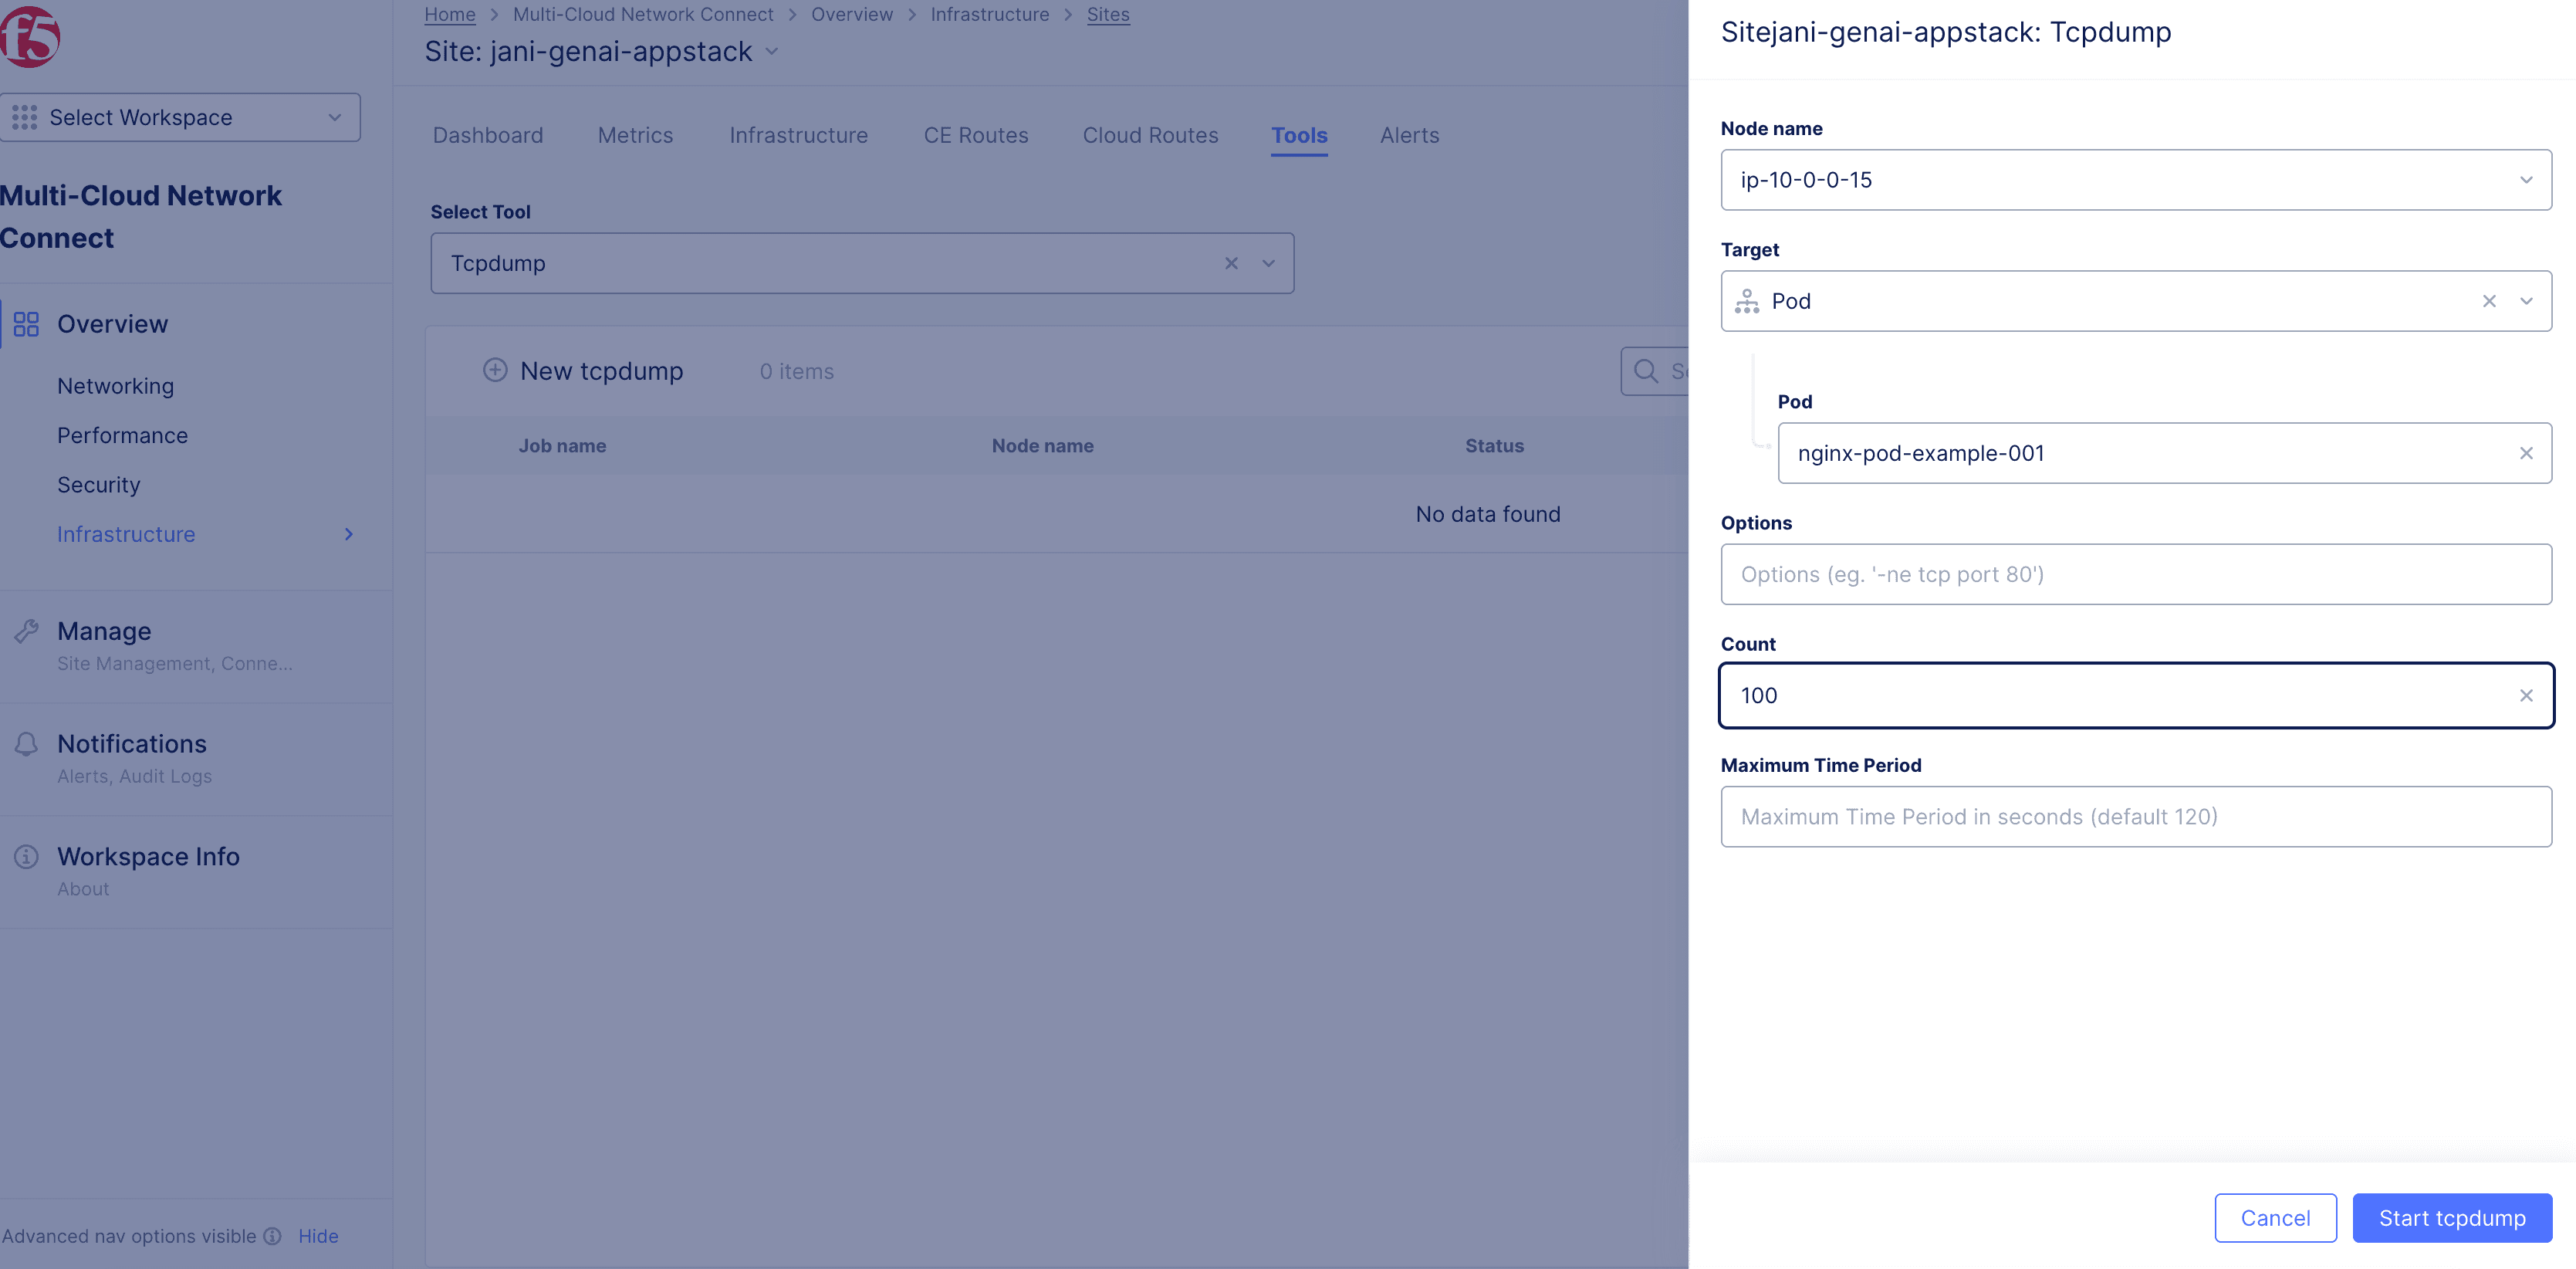
Task: Clear the Tcpdump tool selection with X
Action: pos(1231,263)
